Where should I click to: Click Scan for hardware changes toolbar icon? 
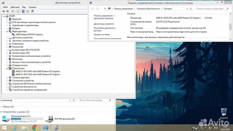pos(33,11)
